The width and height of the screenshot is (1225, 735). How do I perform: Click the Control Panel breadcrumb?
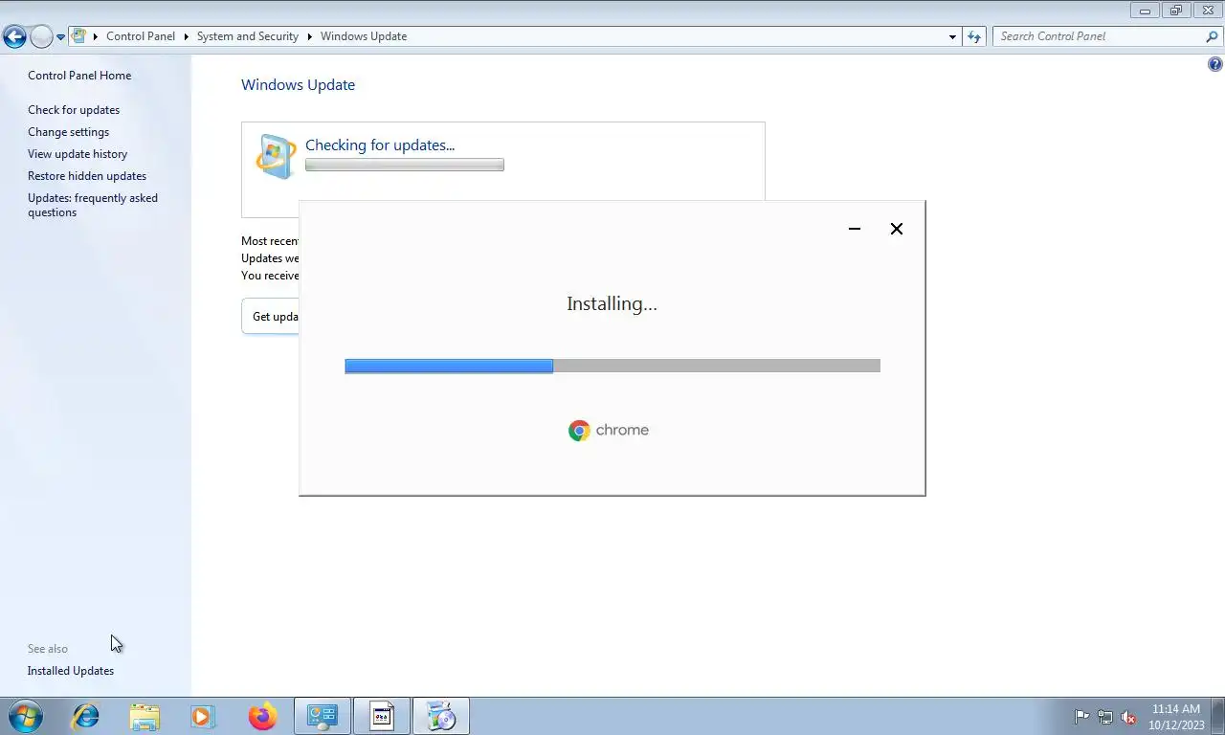pyautogui.click(x=141, y=36)
